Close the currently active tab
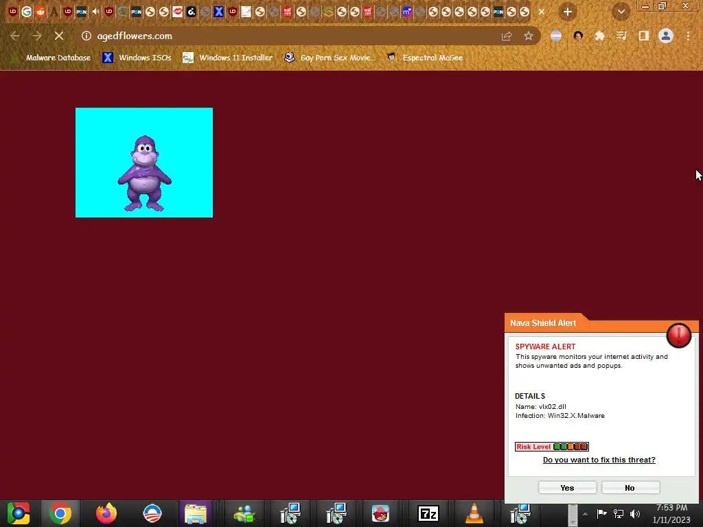The width and height of the screenshot is (703, 527). click(542, 12)
